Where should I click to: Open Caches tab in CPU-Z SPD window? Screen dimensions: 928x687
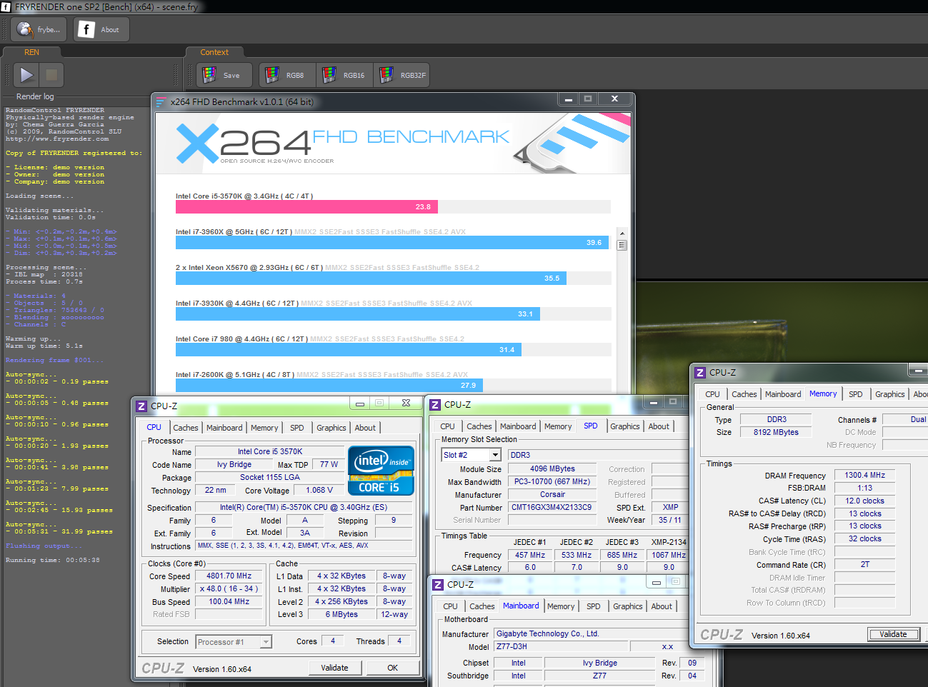(479, 426)
